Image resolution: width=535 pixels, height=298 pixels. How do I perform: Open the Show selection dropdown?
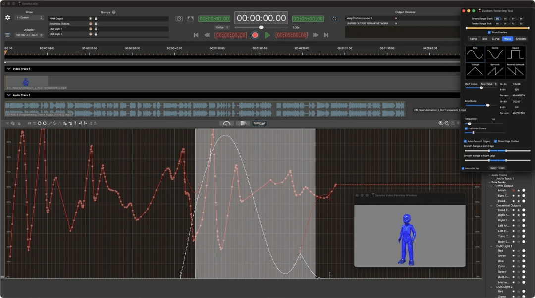point(29,18)
